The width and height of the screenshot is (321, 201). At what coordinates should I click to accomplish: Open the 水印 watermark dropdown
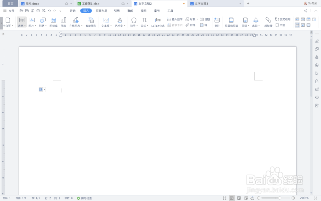(256, 21)
